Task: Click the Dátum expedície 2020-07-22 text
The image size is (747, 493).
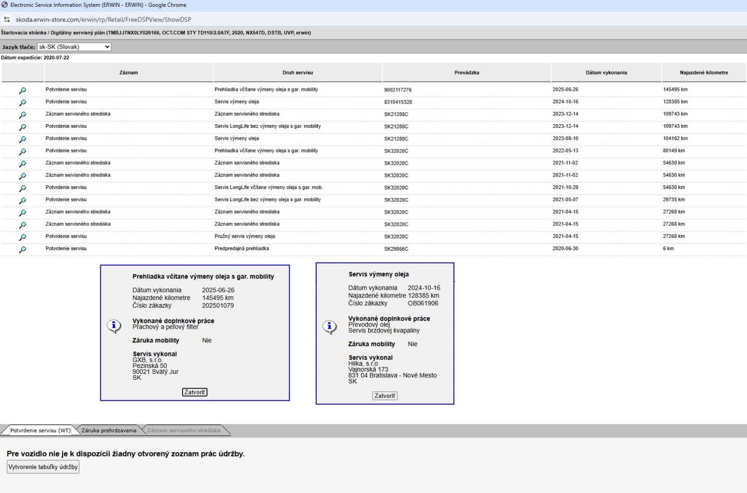Action: pos(35,58)
